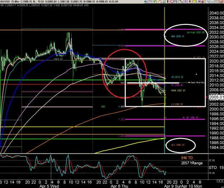The height and width of the screenshot is (188, 224).
Task: Click the Apr 5 Wed date label
Action: pos(49,186)
